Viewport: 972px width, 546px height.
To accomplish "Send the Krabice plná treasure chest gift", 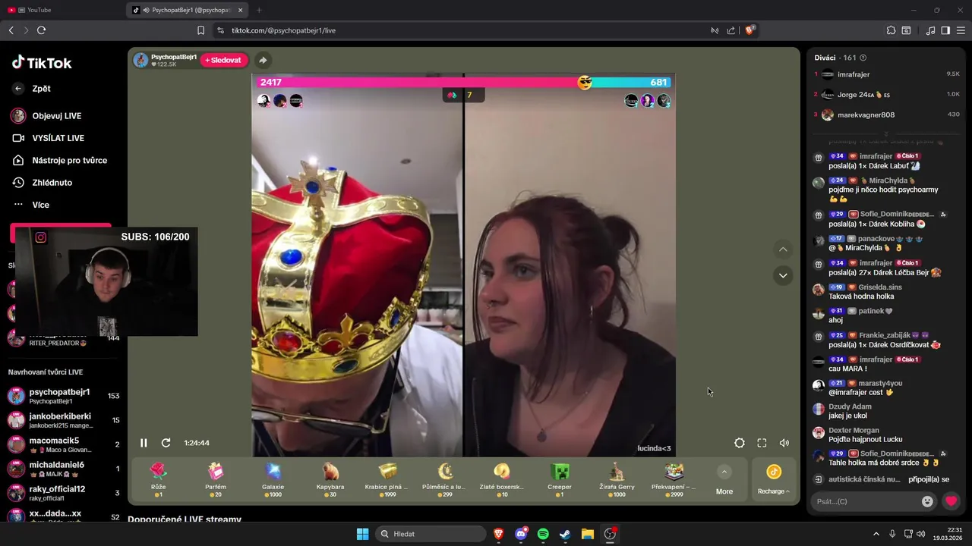I will (387, 479).
